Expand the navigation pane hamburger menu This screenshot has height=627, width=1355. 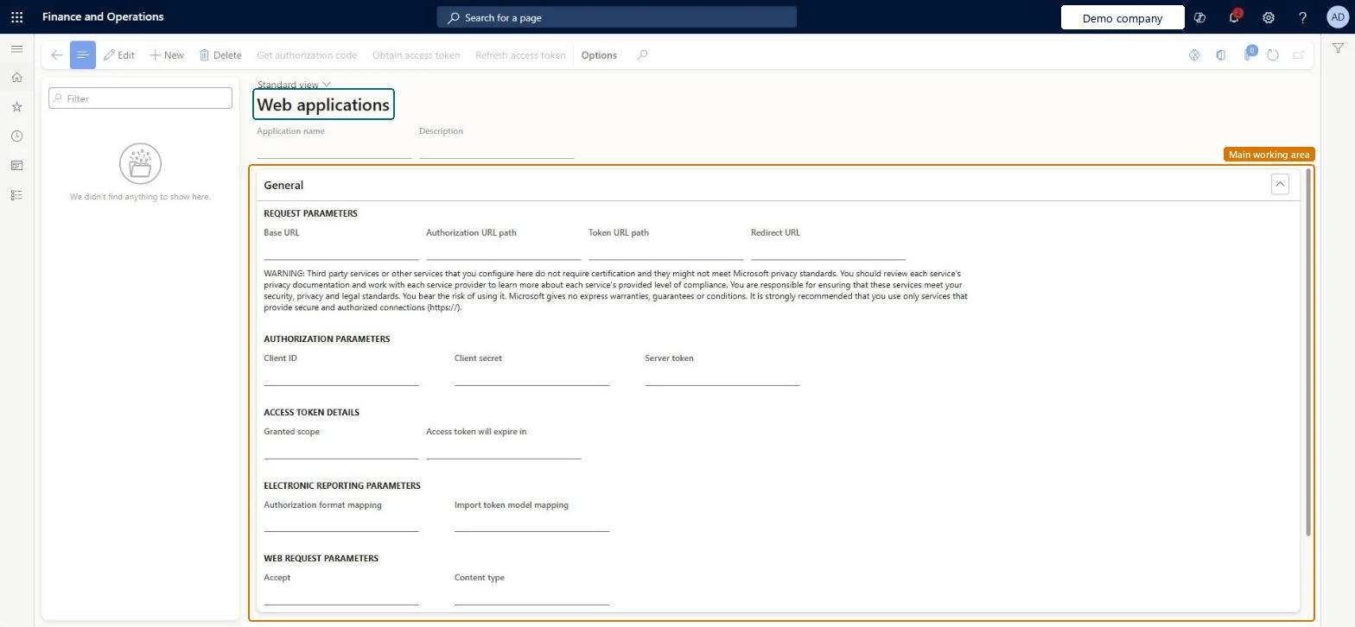[16, 49]
